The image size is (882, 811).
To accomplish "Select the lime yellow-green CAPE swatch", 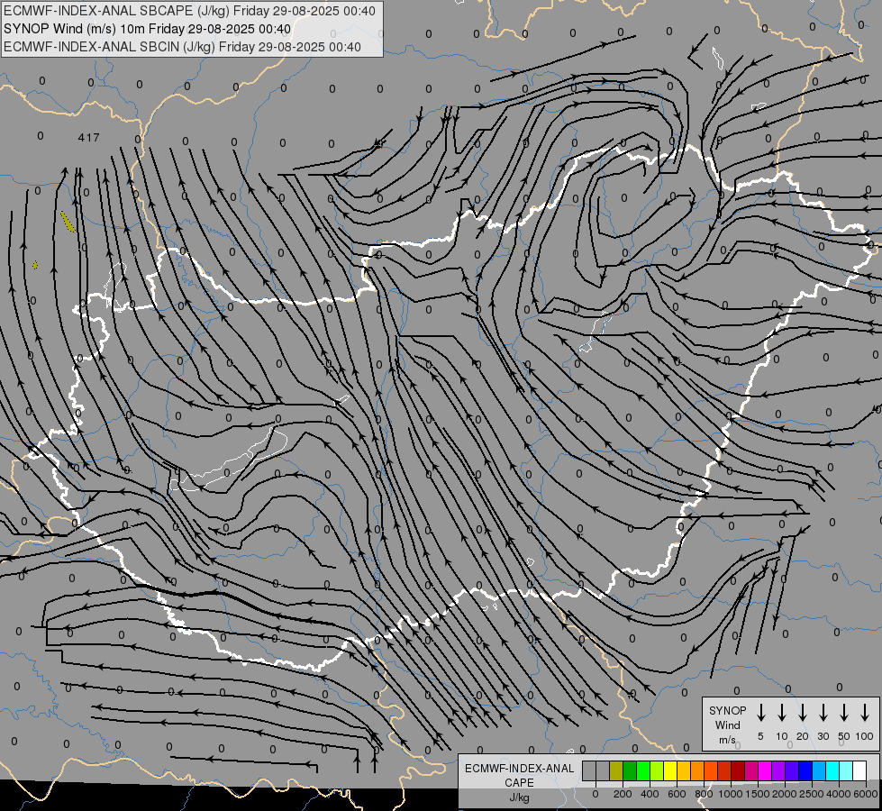I will click(657, 770).
